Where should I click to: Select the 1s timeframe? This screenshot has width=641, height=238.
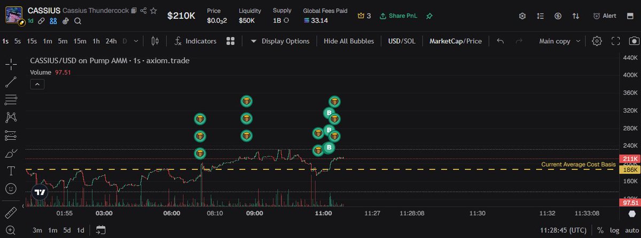pos(5,41)
